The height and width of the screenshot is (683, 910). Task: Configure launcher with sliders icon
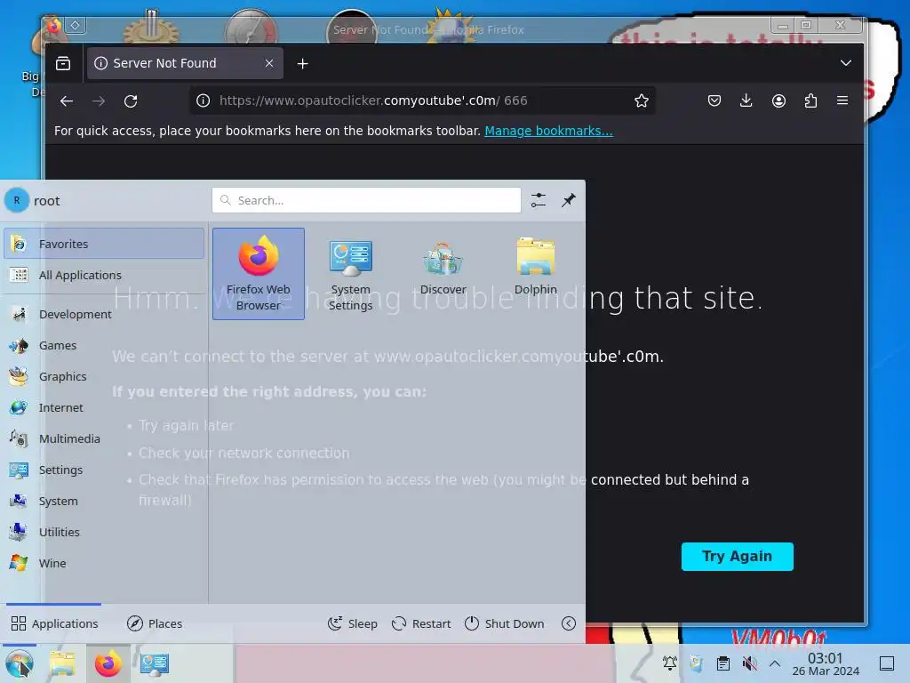539,200
